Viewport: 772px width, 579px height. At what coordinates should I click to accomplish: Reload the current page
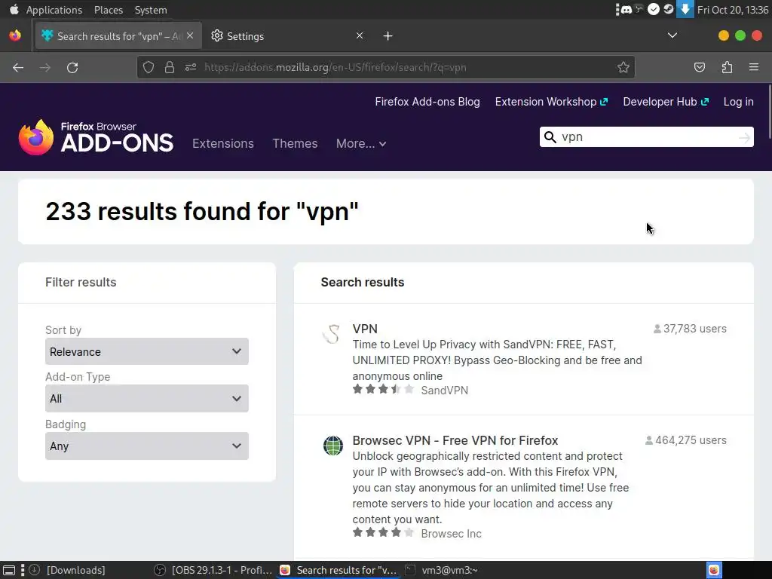(72, 67)
